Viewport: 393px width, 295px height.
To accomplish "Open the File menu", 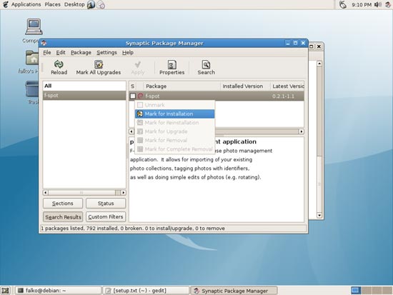I will point(47,52).
